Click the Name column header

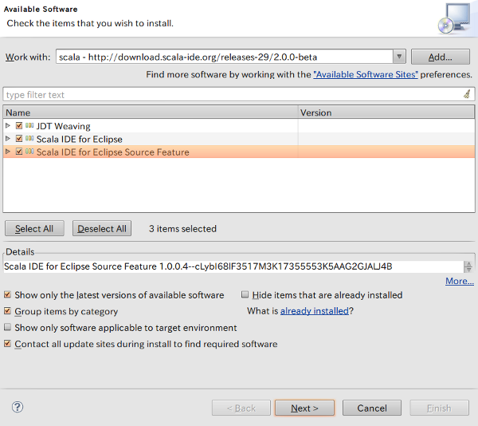click(x=151, y=112)
